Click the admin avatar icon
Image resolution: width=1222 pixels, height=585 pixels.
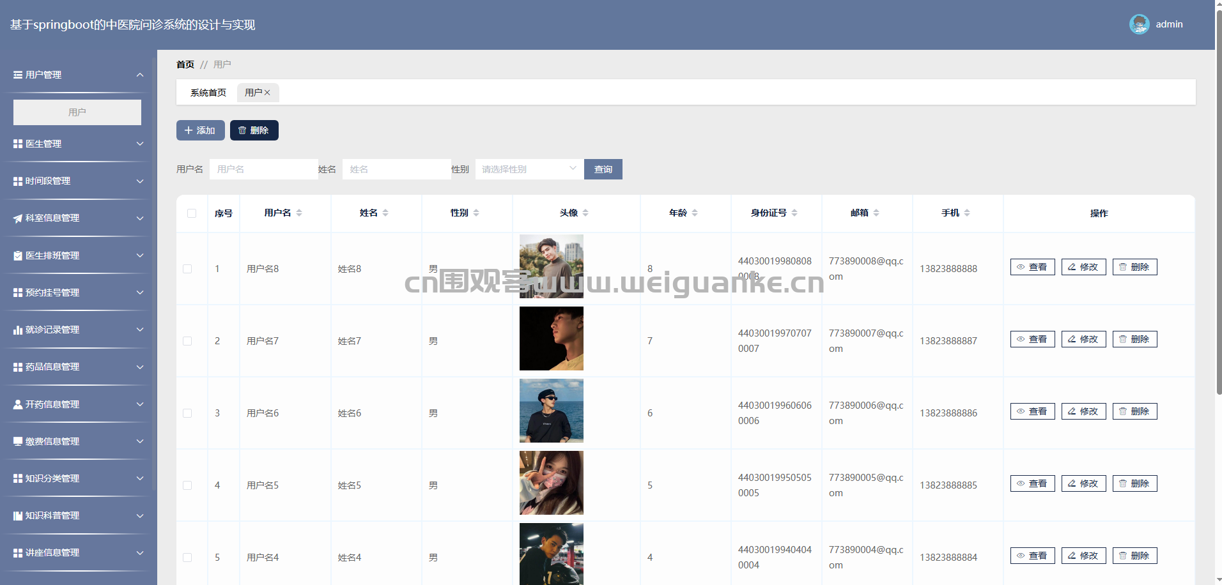coord(1139,24)
